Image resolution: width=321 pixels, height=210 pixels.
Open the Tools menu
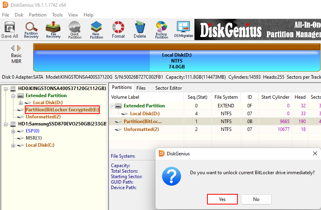click(x=57, y=15)
